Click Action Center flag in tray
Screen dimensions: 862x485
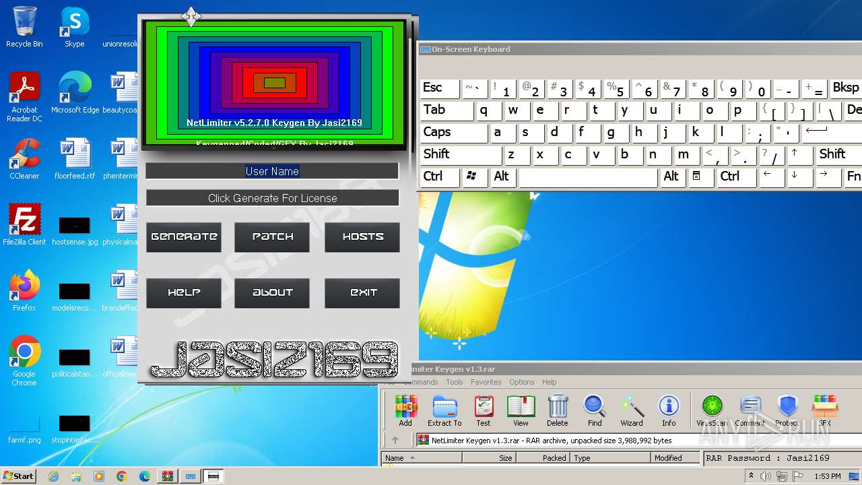tap(798, 476)
